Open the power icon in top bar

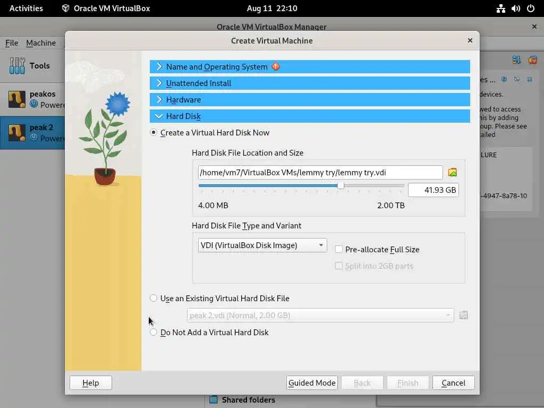531,8
